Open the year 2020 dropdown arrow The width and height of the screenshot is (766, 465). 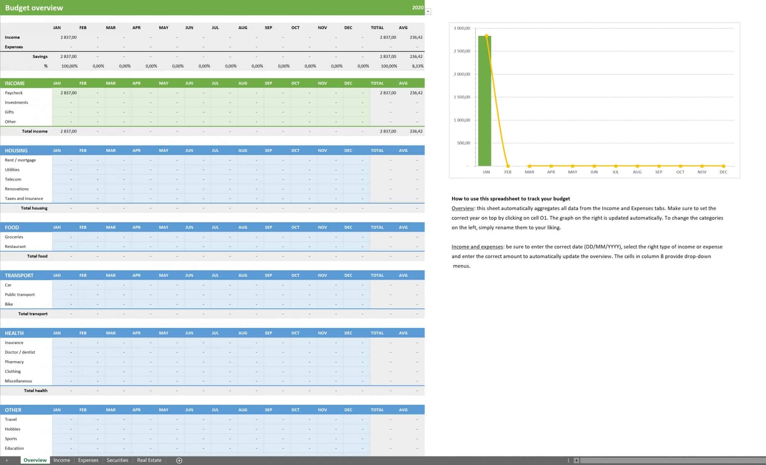(x=428, y=12)
